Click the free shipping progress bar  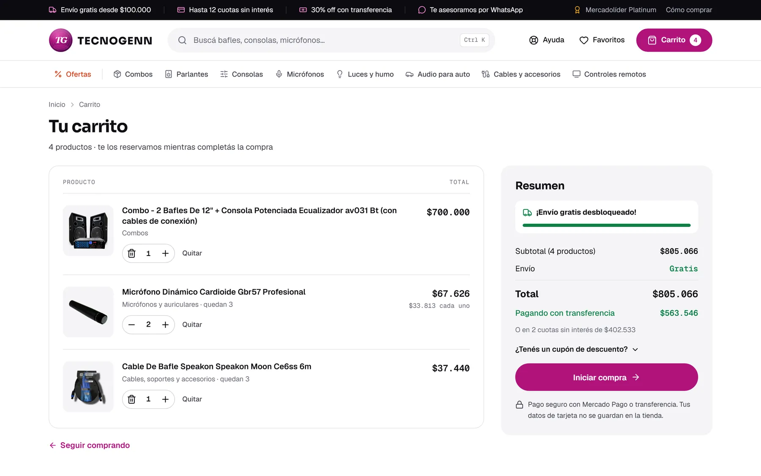[x=606, y=226]
